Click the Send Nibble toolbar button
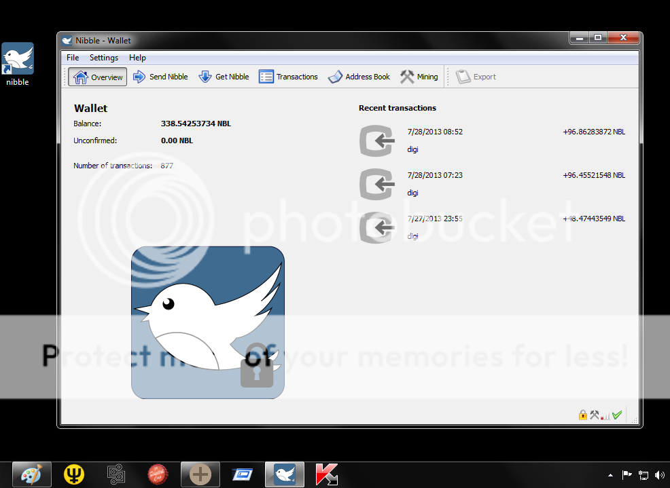 [x=160, y=77]
